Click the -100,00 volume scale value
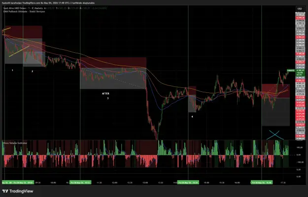308x197 pixels. tap(300, 162)
